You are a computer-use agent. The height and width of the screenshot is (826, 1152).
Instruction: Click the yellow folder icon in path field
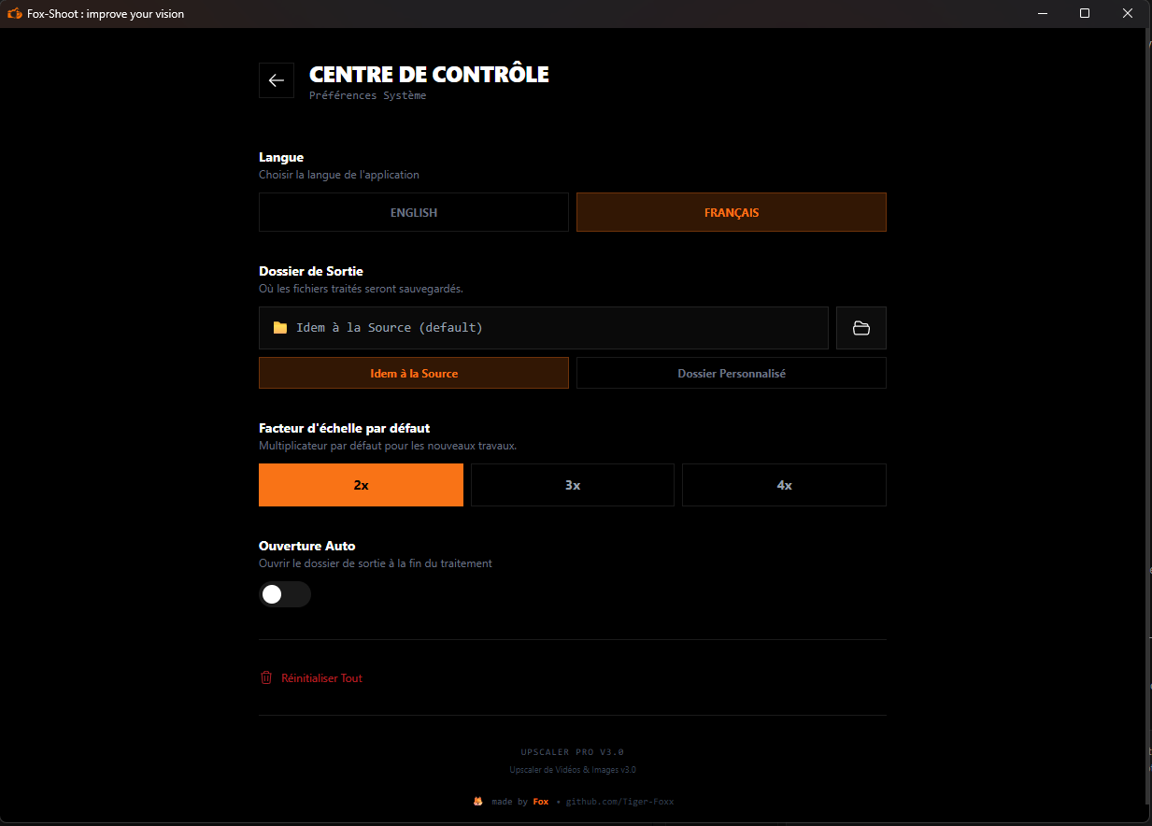click(x=280, y=328)
